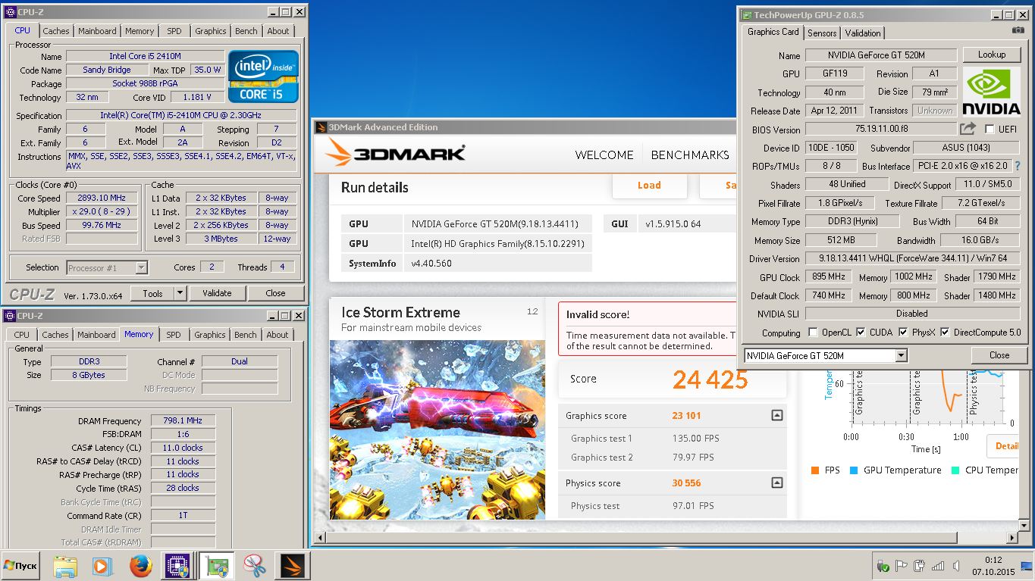
Task: Click the volume speaker tray icon
Action: point(956,566)
